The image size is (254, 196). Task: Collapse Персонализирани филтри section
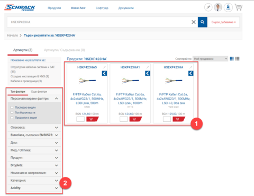57,99
